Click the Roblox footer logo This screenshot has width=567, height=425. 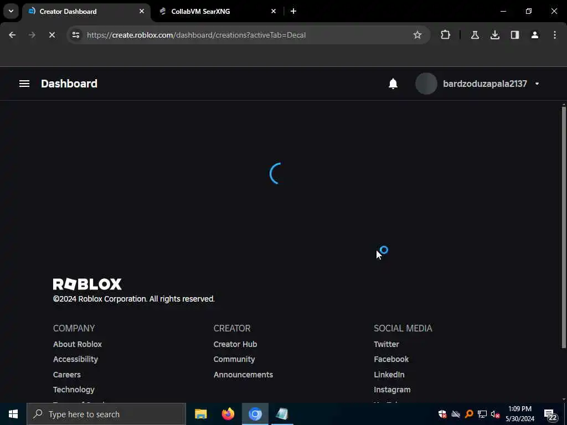click(87, 284)
